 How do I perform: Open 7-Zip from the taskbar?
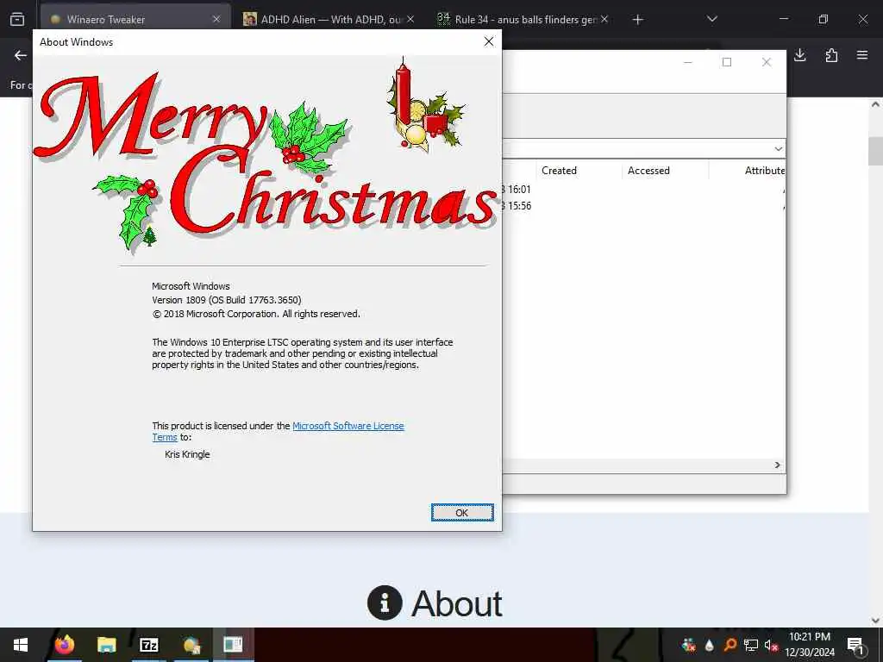pyautogui.click(x=148, y=645)
